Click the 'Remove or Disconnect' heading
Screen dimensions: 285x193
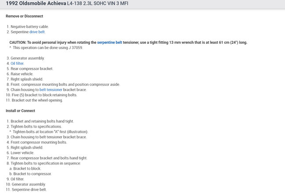tap(24, 16)
